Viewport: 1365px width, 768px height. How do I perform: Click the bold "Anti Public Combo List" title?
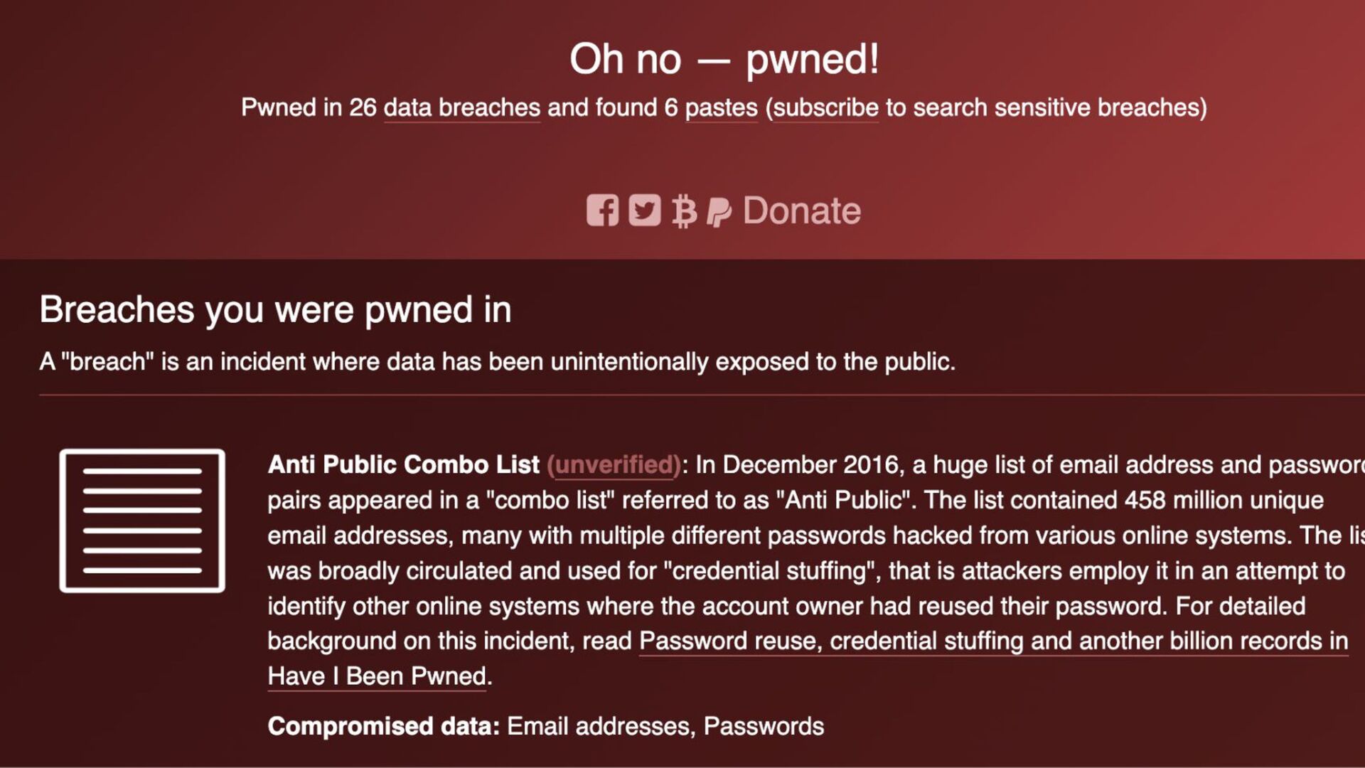pyautogui.click(x=404, y=464)
